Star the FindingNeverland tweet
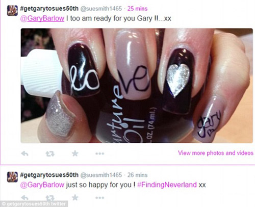 [x=75, y=197]
